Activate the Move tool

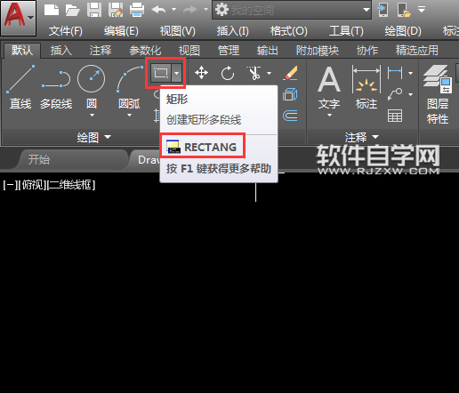[201, 73]
